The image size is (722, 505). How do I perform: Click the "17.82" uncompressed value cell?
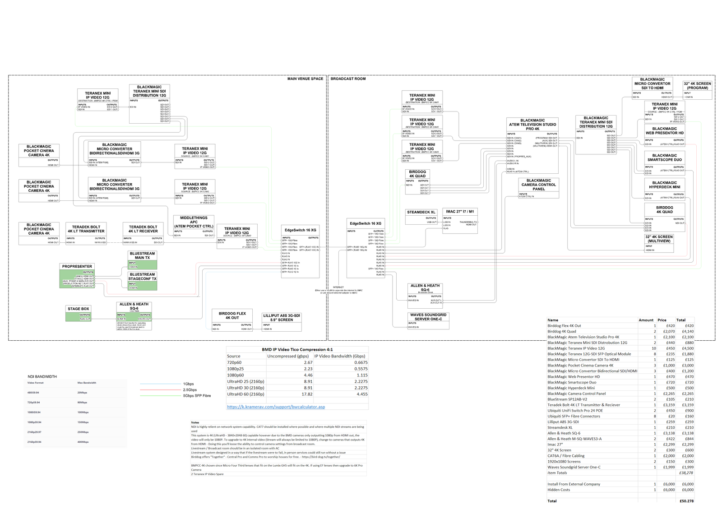point(290,394)
